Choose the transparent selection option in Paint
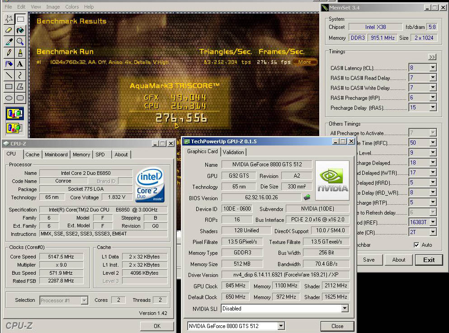 15,127
